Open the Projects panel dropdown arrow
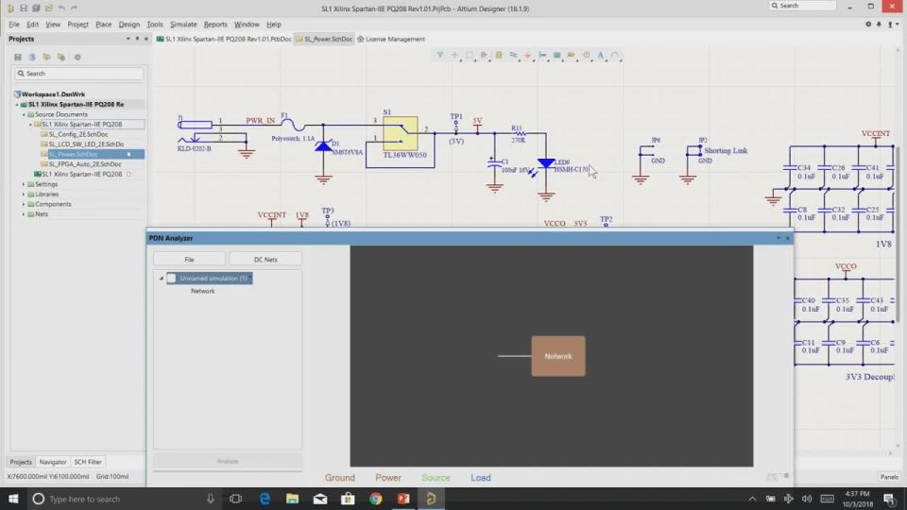907x510 pixels. point(128,39)
